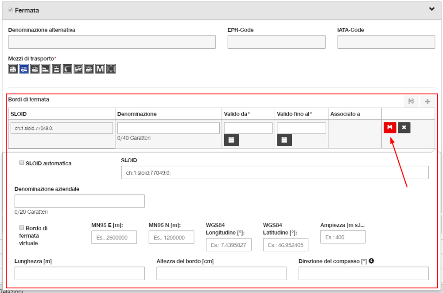This screenshot has width=443, height=293.
Task: Click the red save row icon
Action: (x=390, y=127)
